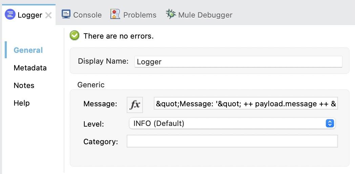Toggle fx expression mode for Message

point(135,104)
